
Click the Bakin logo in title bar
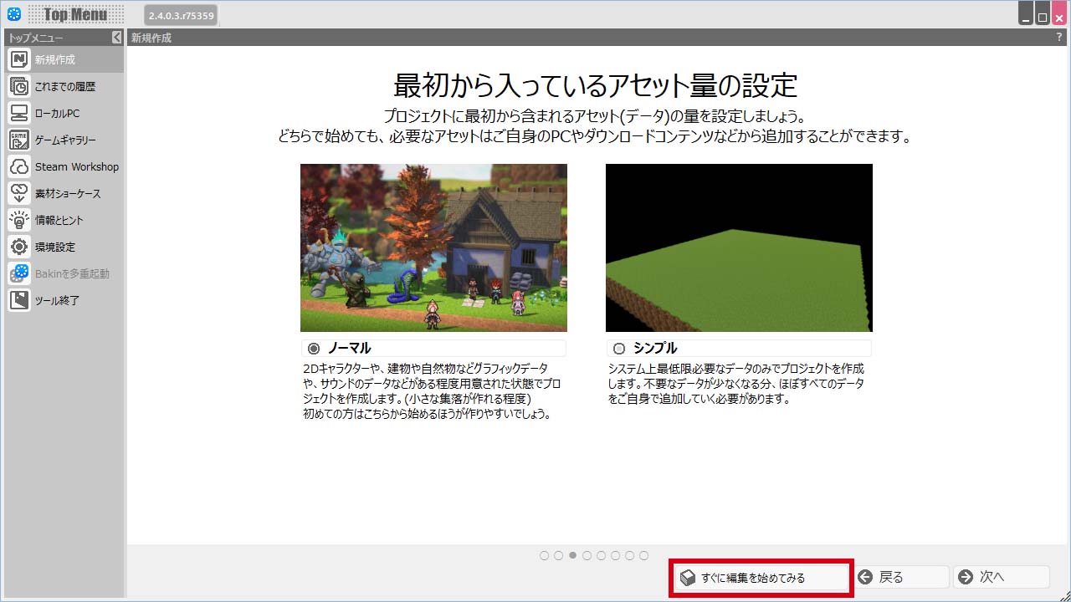(x=13, y=14)
